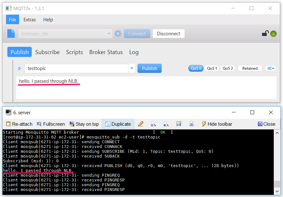Click the unlocked padlock icon
This screenshot has height=197, width=283.
(x=265, y=33)
